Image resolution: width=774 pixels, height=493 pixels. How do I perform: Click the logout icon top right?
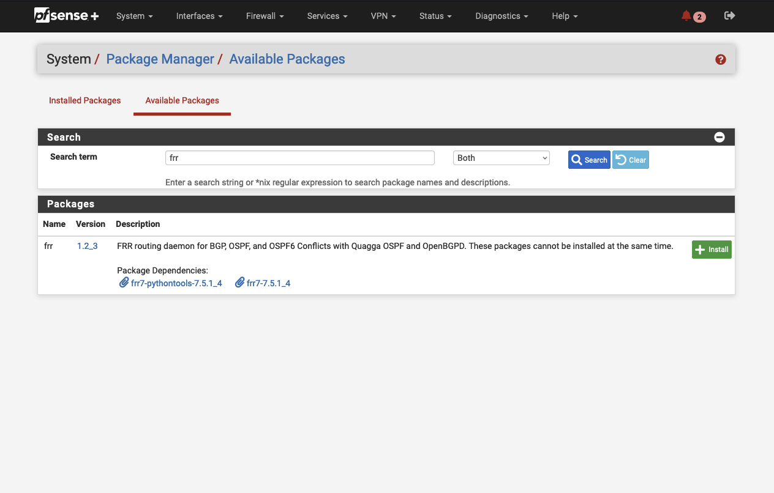pos(729,15)
